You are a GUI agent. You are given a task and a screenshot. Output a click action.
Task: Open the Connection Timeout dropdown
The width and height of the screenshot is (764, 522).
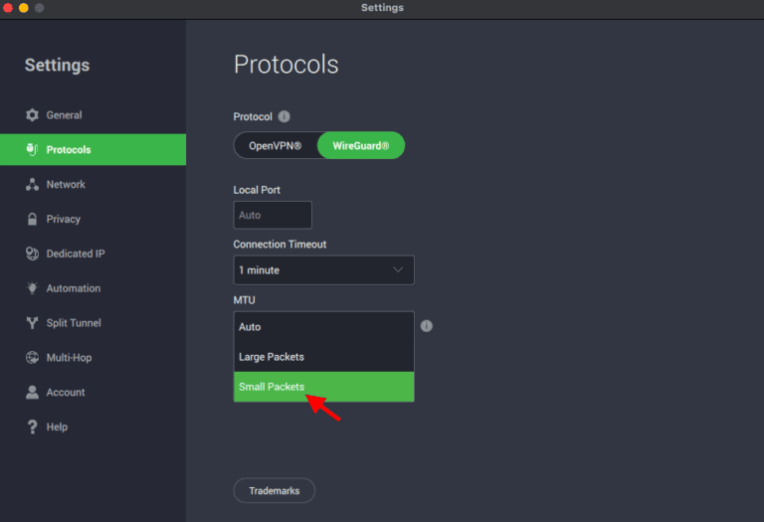323,270
